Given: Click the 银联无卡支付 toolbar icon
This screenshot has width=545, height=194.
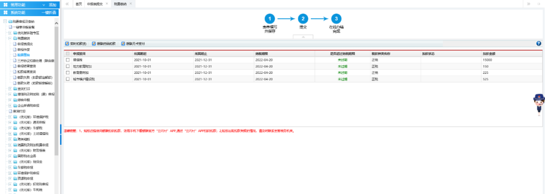Looking at the screenshot, I should click(x=124, y=44).
